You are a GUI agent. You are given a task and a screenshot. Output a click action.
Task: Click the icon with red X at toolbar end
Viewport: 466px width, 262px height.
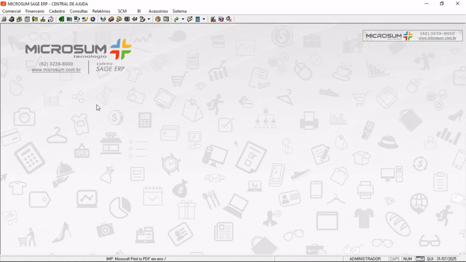click(x=229, y=19)
